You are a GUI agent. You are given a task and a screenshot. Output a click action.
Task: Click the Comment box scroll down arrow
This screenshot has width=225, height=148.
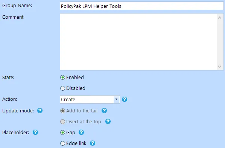pyautogui.click(x=220, y=66)
